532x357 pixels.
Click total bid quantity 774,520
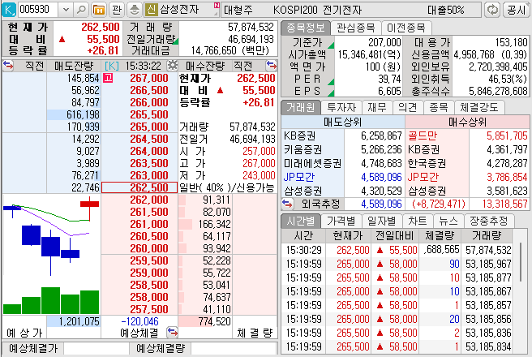click(214, 321)
